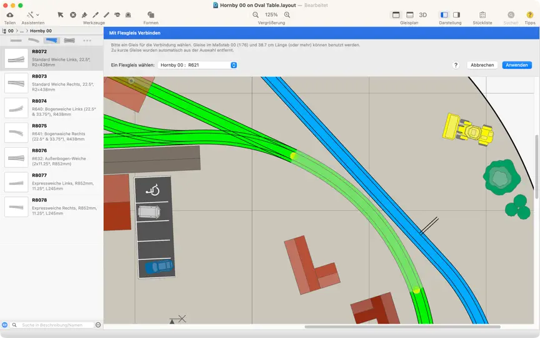Screen dimensions: 540x338
Task: Select the lock tool in toolbar
Action: click(128, 15)
